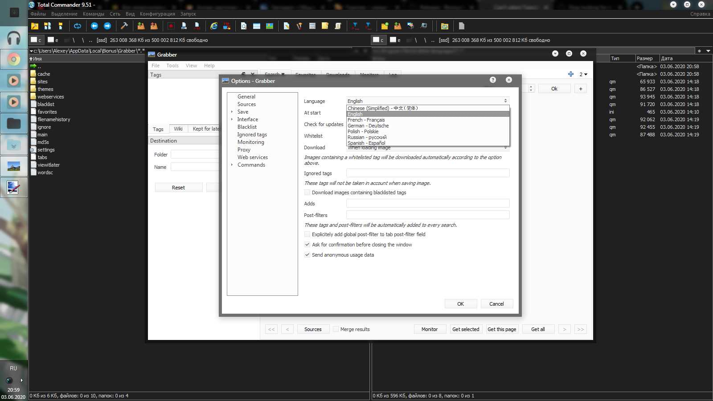The height and width of the screenshot is (401, 713).
Task: Click the headphones icon in left dock
Action: [x=14, y=38]
